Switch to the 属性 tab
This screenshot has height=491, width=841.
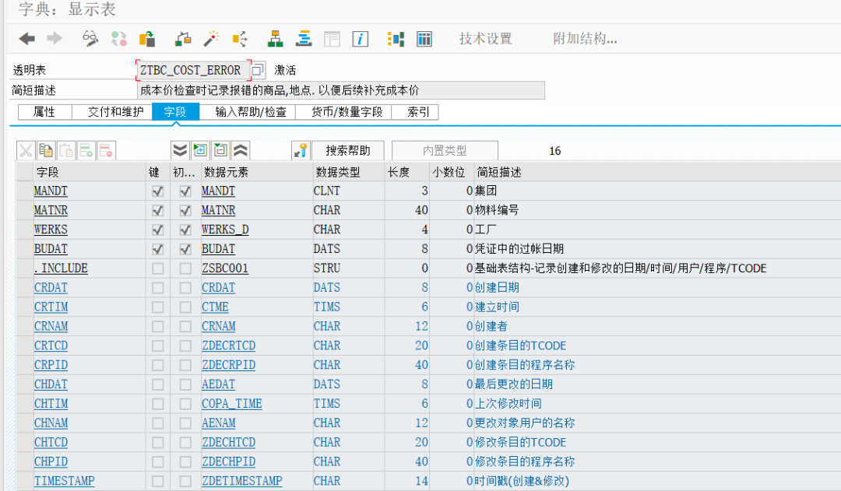coord(44,111)
